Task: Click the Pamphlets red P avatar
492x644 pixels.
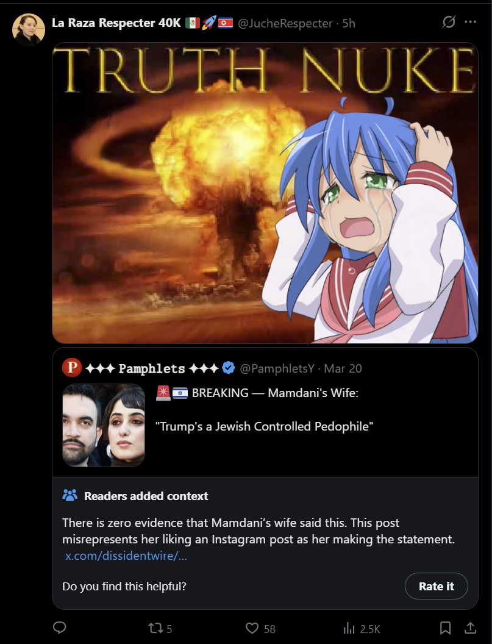Action: [72, 368]
